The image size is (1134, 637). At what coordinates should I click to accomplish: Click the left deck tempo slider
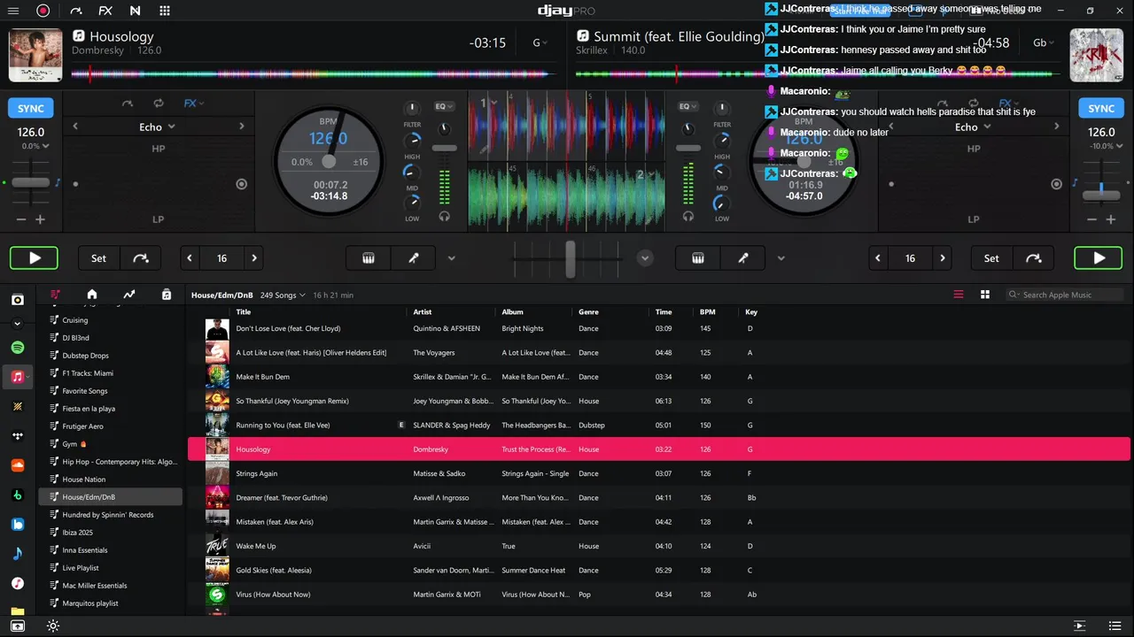tap(31, 182)
